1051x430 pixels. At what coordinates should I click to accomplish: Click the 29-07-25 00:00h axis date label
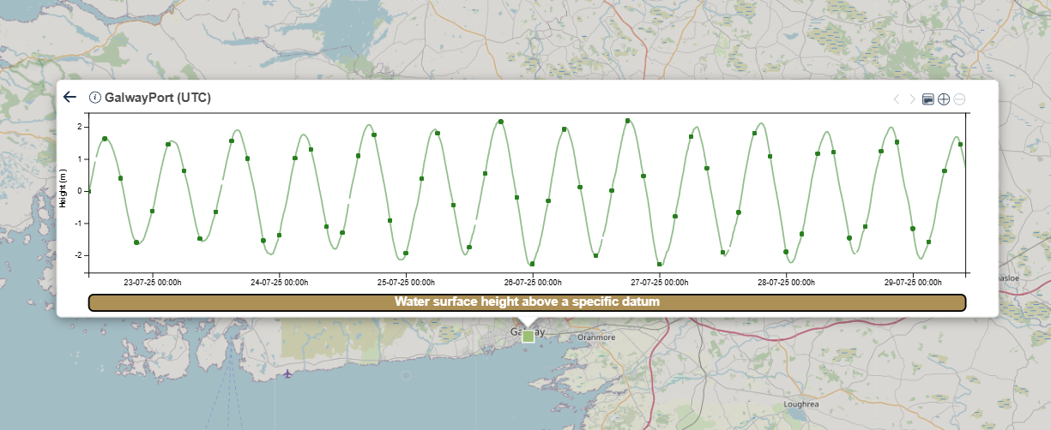913,282
